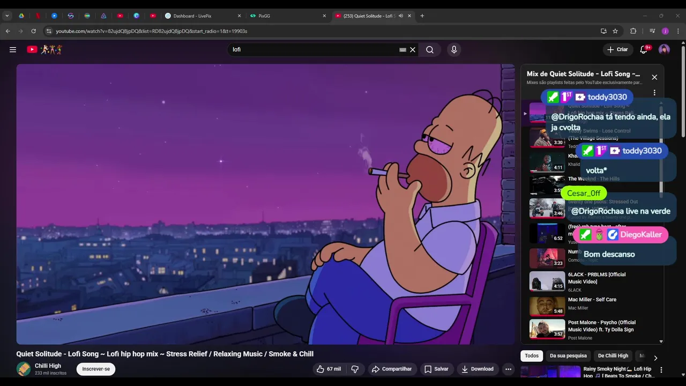The image size is (686, 386).
Task: Bookmark this page with star
Action: click(x=615, y=31)
